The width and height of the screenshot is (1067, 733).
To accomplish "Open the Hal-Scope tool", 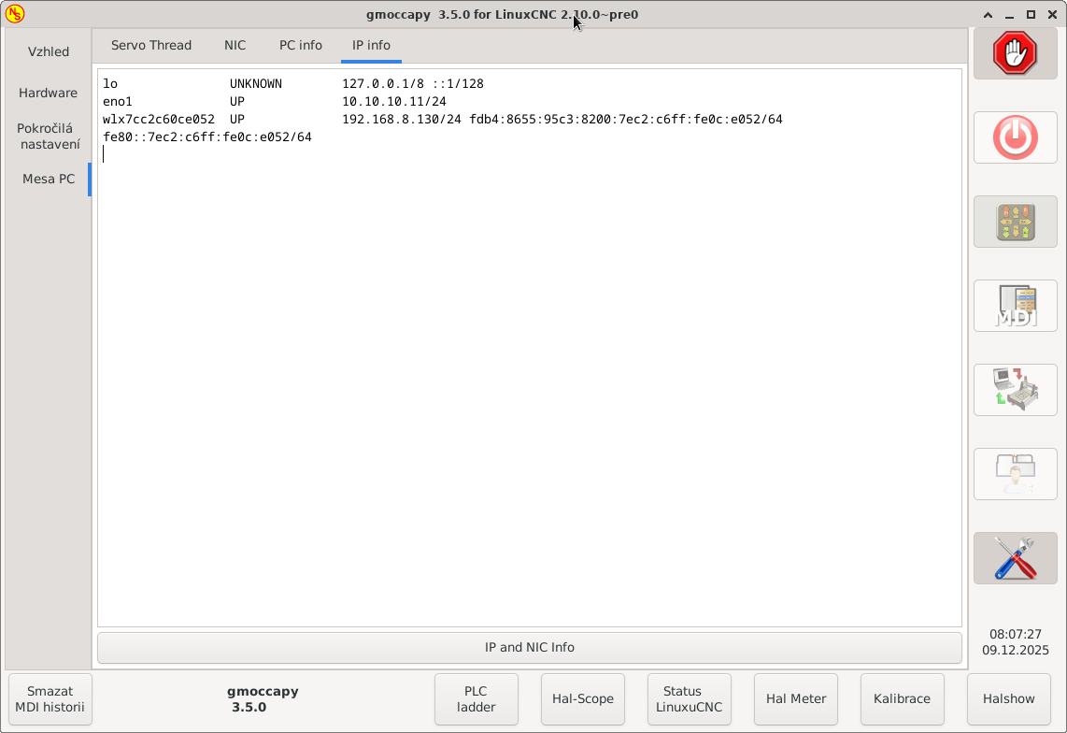I will (583, 699).
